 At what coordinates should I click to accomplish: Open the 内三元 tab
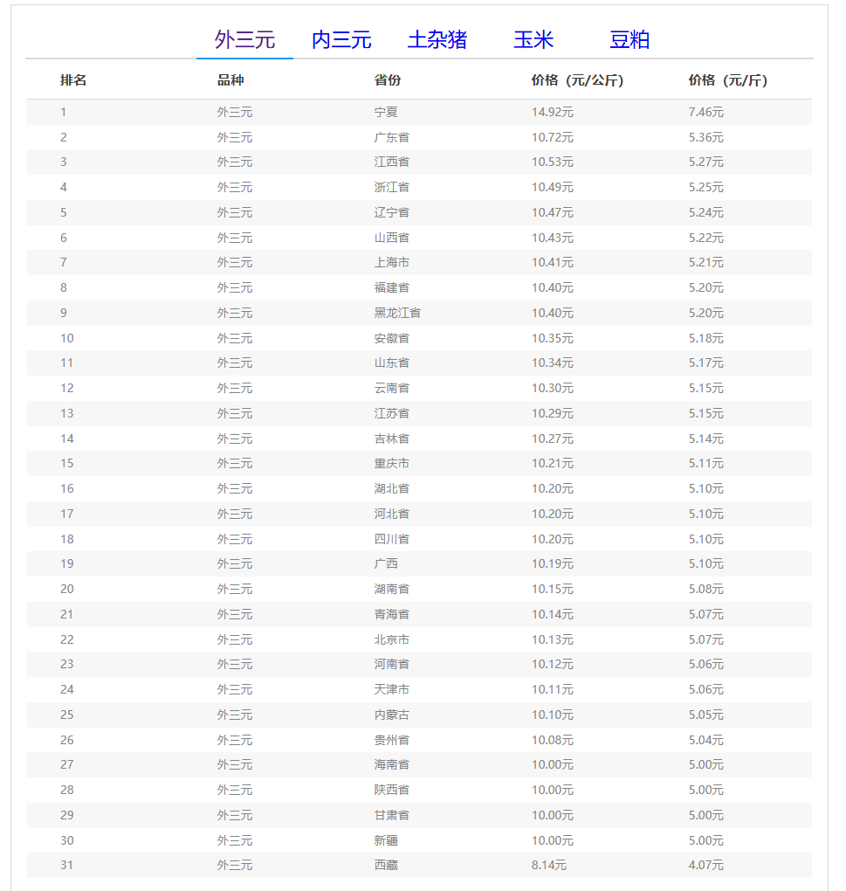[x=341, y=40]
